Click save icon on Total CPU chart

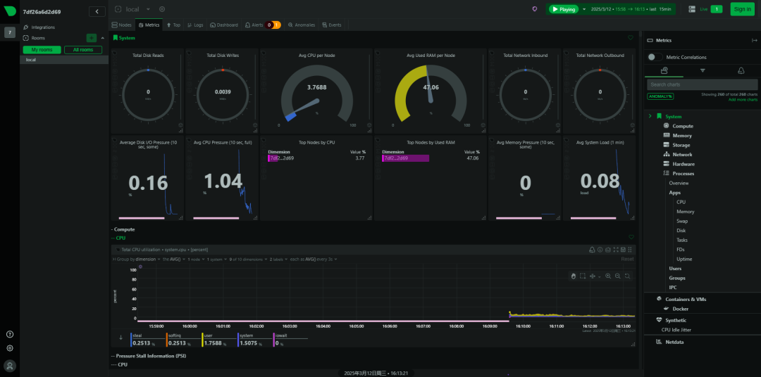tap(623, 250)
